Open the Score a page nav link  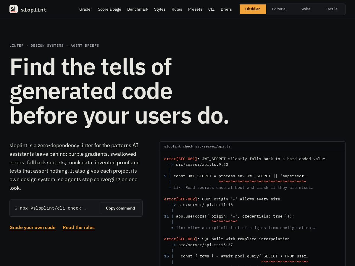tap(109, 9)
